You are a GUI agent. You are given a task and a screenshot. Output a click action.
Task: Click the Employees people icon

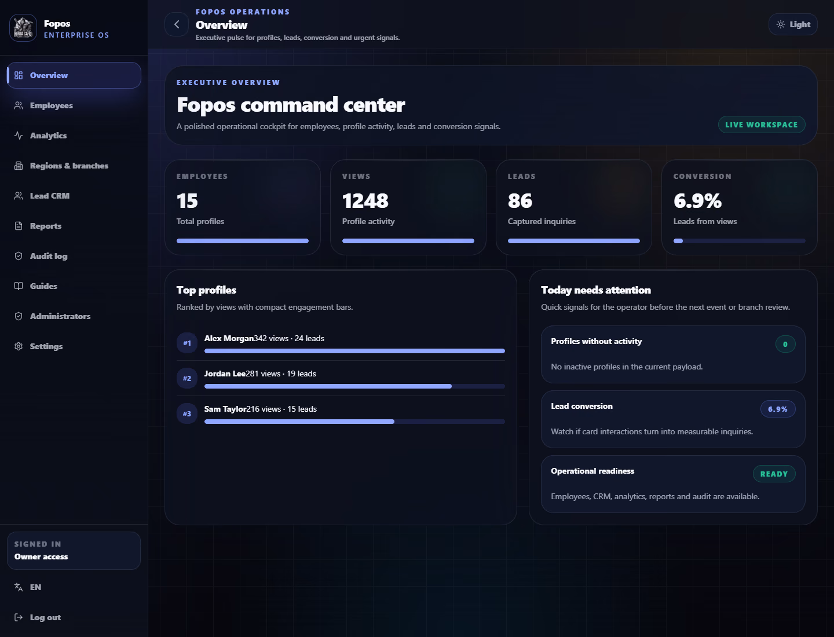pyautogui.click(x=19, y=105)
